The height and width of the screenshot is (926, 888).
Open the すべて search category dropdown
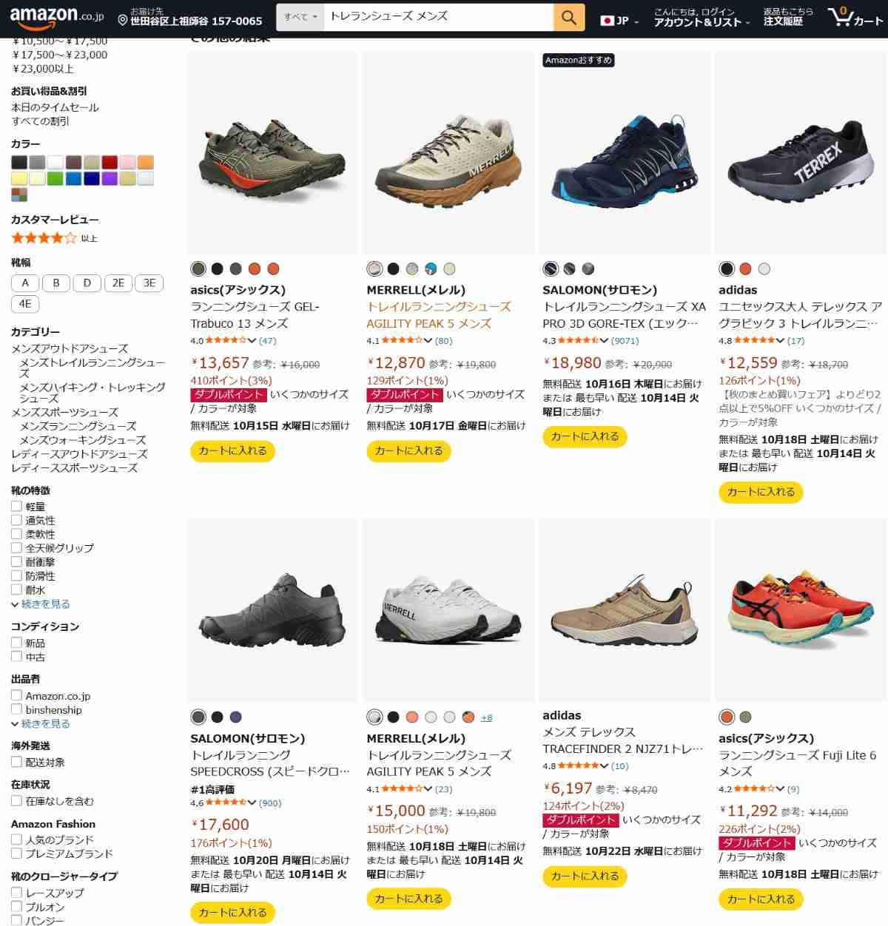300,17
